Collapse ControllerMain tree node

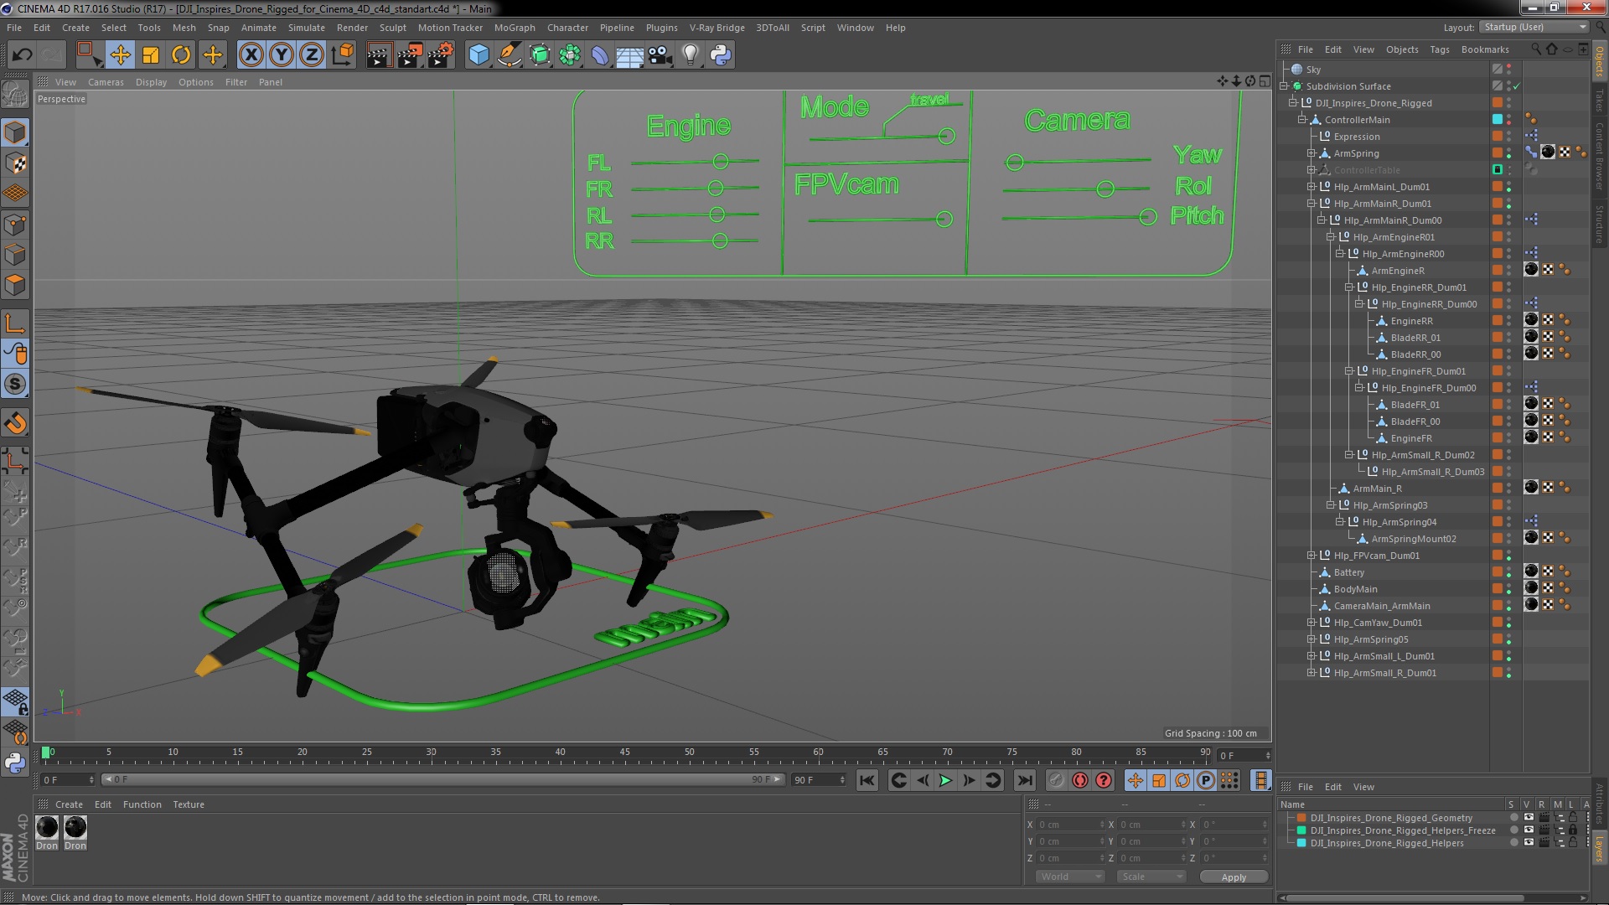1302,120
